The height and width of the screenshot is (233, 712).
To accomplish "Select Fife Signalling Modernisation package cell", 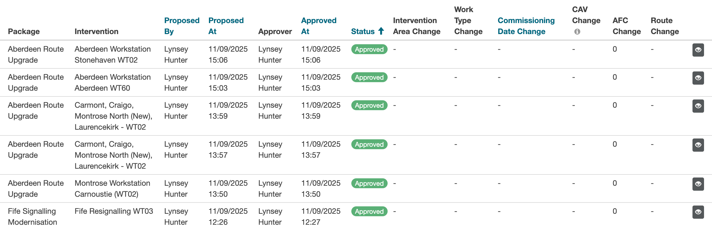I will pyautogui.click(x=32, y=217).
